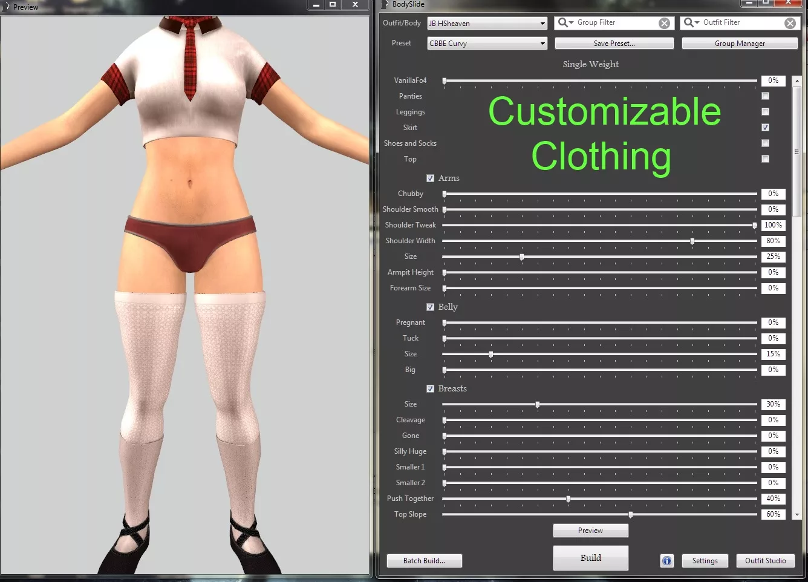808x582 pixels.
Task: Click the Shoulder Width slider handle
Action: pos(692,241)
